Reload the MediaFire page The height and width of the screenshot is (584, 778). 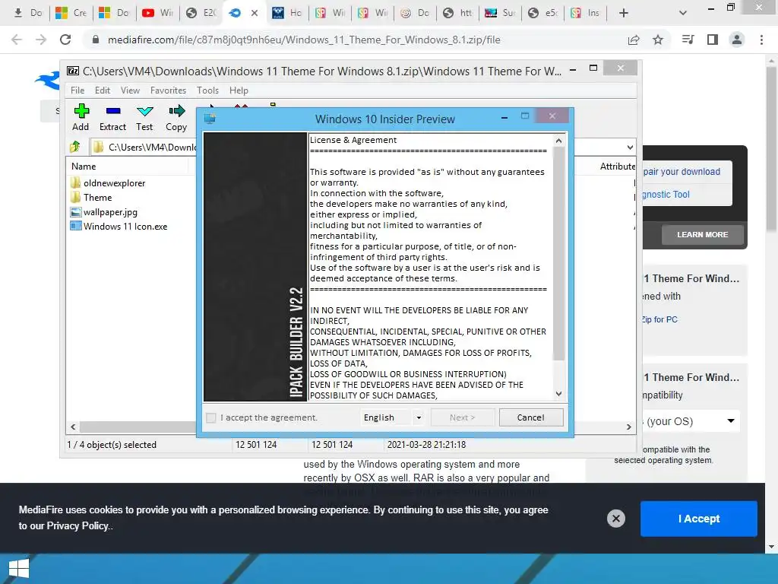65,40
